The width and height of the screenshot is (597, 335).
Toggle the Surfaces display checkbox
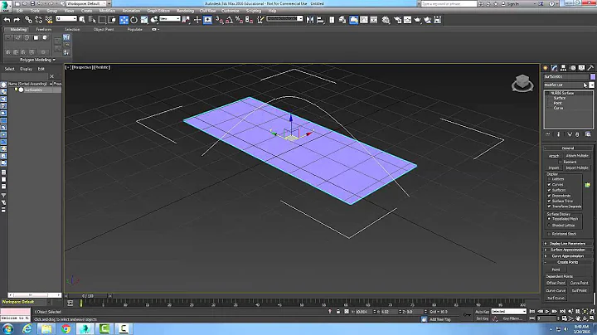click(x=550, y=190)
